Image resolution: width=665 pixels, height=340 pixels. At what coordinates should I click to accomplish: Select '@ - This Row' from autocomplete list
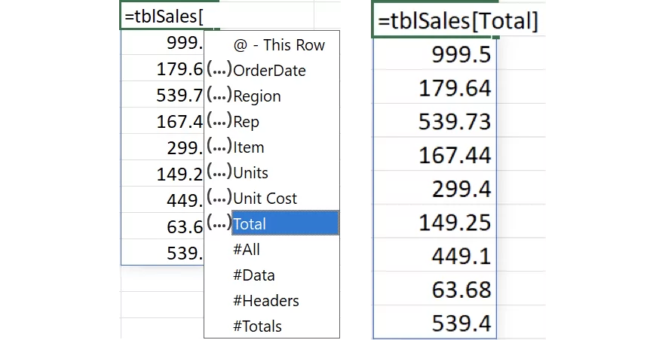click(x=279, y=45)
